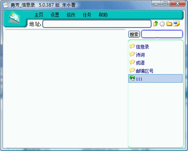The image size is (188, 151).
Task: Click into the search text box next to 搜索
Action: [162, 34]
